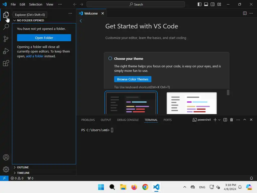This screenshot has width=257, height=193.
Task: Click Browse Color Themes button
Action: pos(133,79)
